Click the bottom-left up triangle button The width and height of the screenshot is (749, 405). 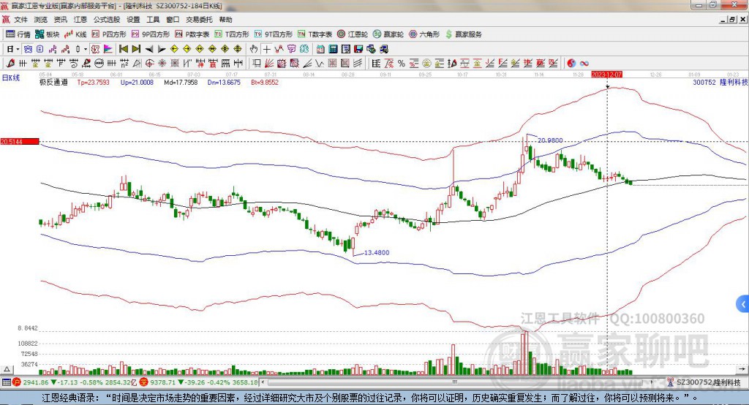[7, 369]
